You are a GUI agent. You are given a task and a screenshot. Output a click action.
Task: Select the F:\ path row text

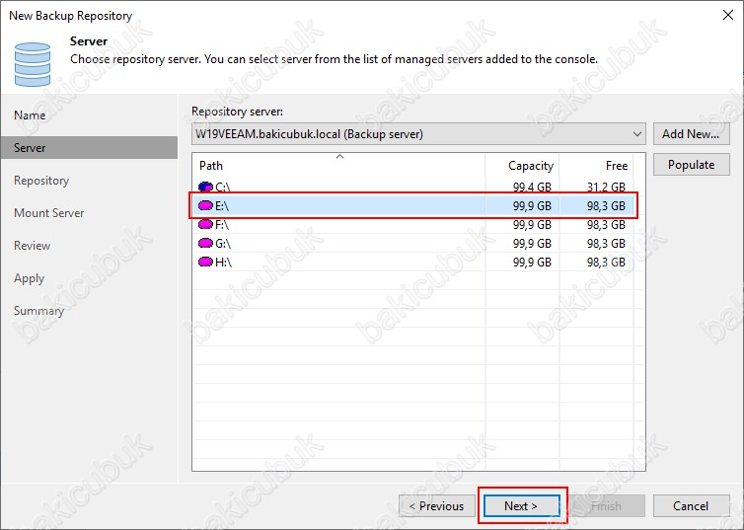pos(222,224)
